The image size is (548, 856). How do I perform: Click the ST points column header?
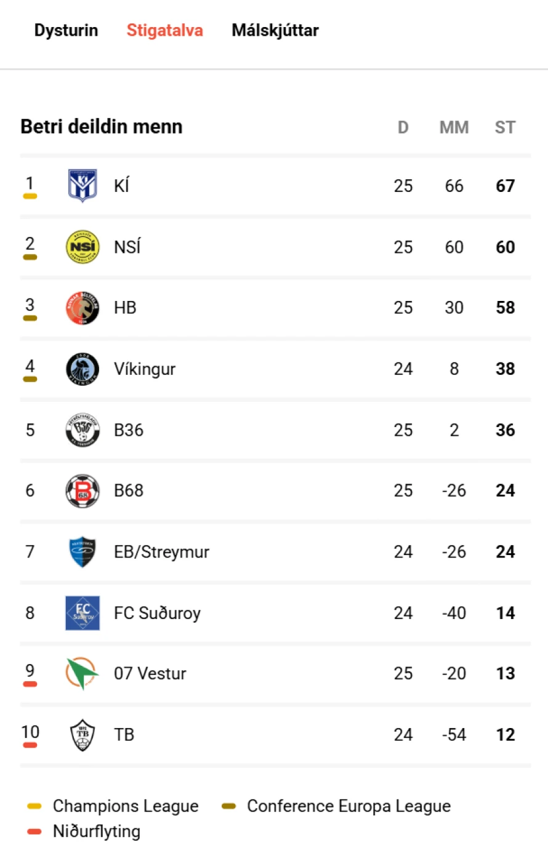click(505, 127)
